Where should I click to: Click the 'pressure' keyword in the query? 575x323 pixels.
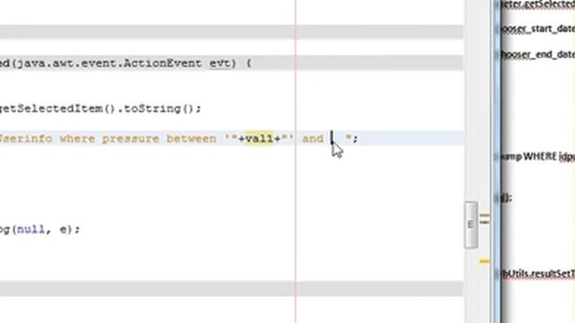coord(130,139)
